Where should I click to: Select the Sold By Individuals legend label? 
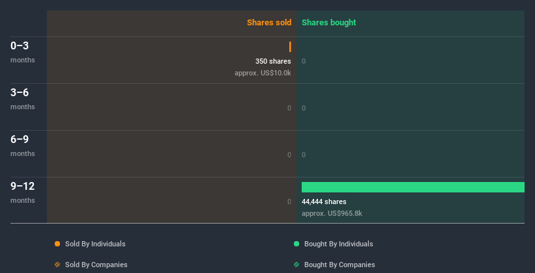tap(95, 244)
